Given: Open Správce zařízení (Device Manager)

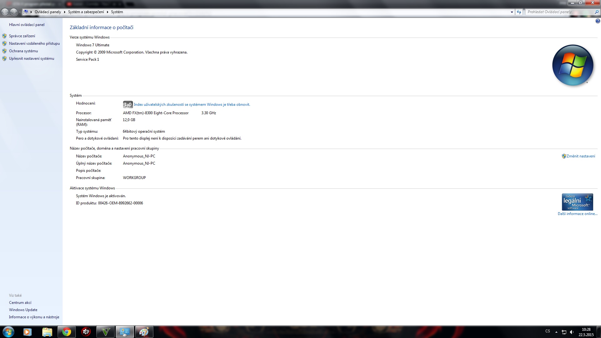Looking at the screenshot, I should point(22,36).
